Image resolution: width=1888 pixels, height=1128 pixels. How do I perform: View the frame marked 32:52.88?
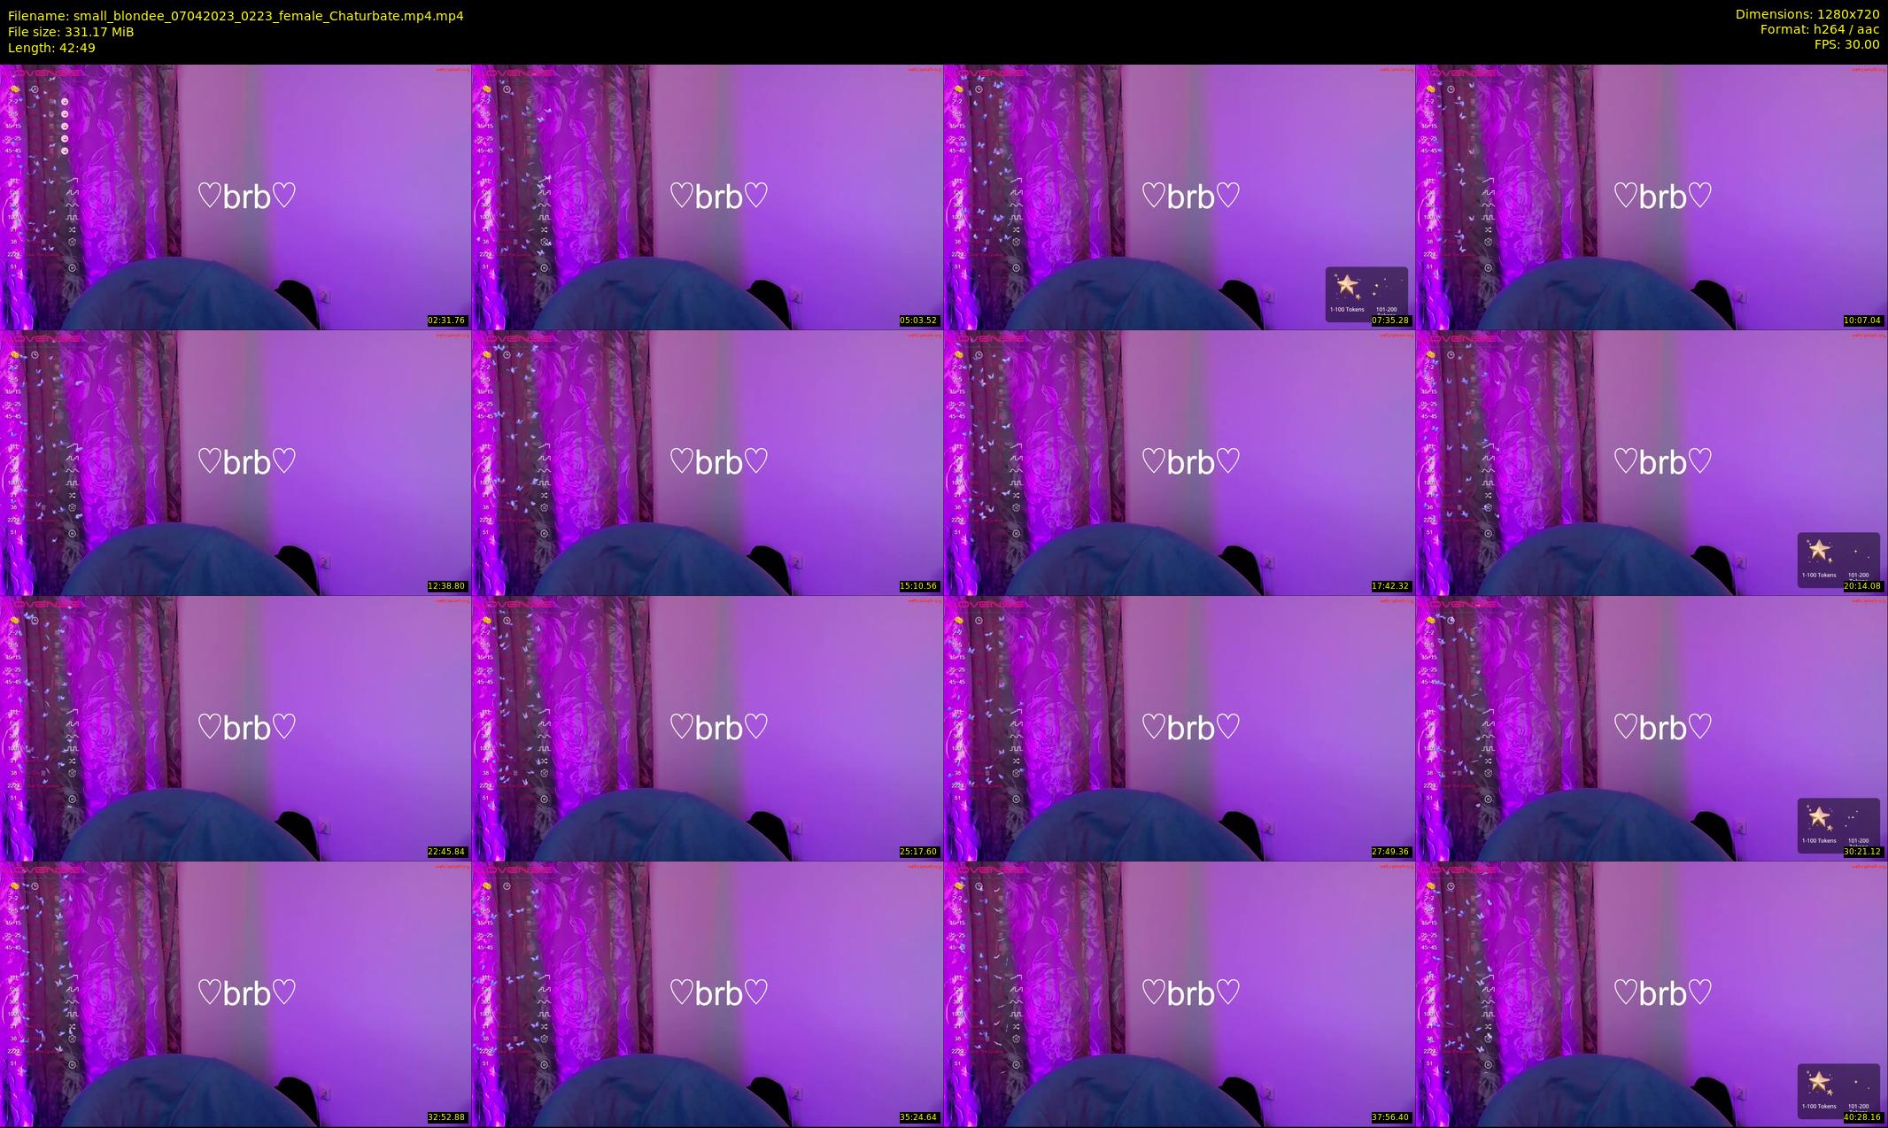[x=236, y=993]
